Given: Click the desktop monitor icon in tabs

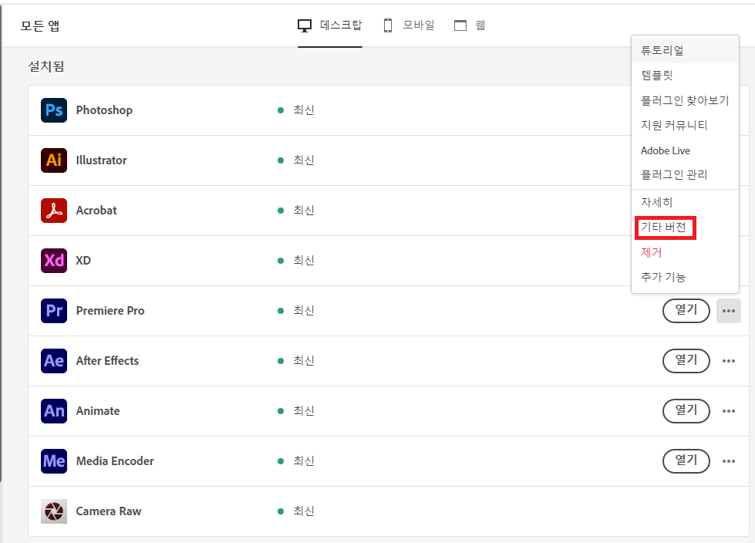Looking at the screenshot, I should (305, 25).
